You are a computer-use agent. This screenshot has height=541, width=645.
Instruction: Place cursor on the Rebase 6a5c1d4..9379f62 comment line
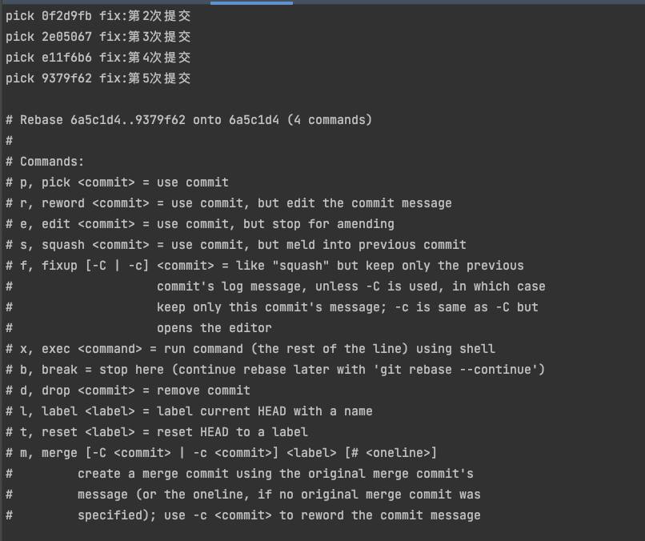tap(189, 120)
